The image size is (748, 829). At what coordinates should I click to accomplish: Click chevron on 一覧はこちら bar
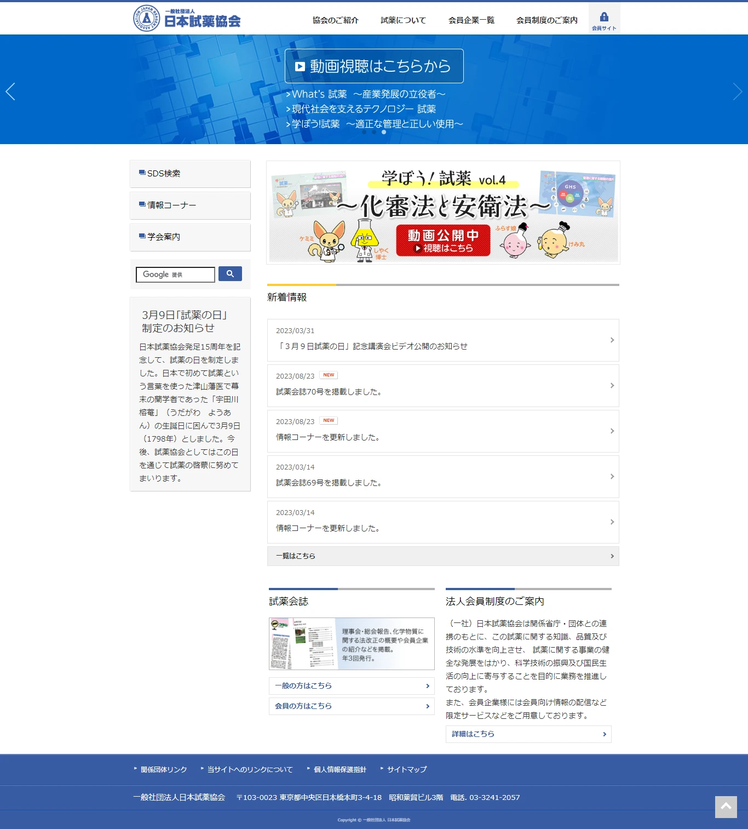[612, 556]
